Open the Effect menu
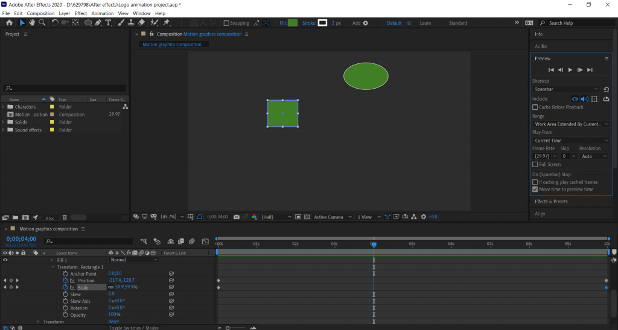Screen dimensions: 618x330 point(81,13)
